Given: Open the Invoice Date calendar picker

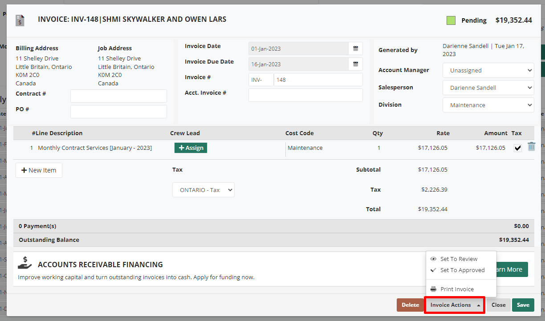Looking at the screenshot, I should click(356, 48).
